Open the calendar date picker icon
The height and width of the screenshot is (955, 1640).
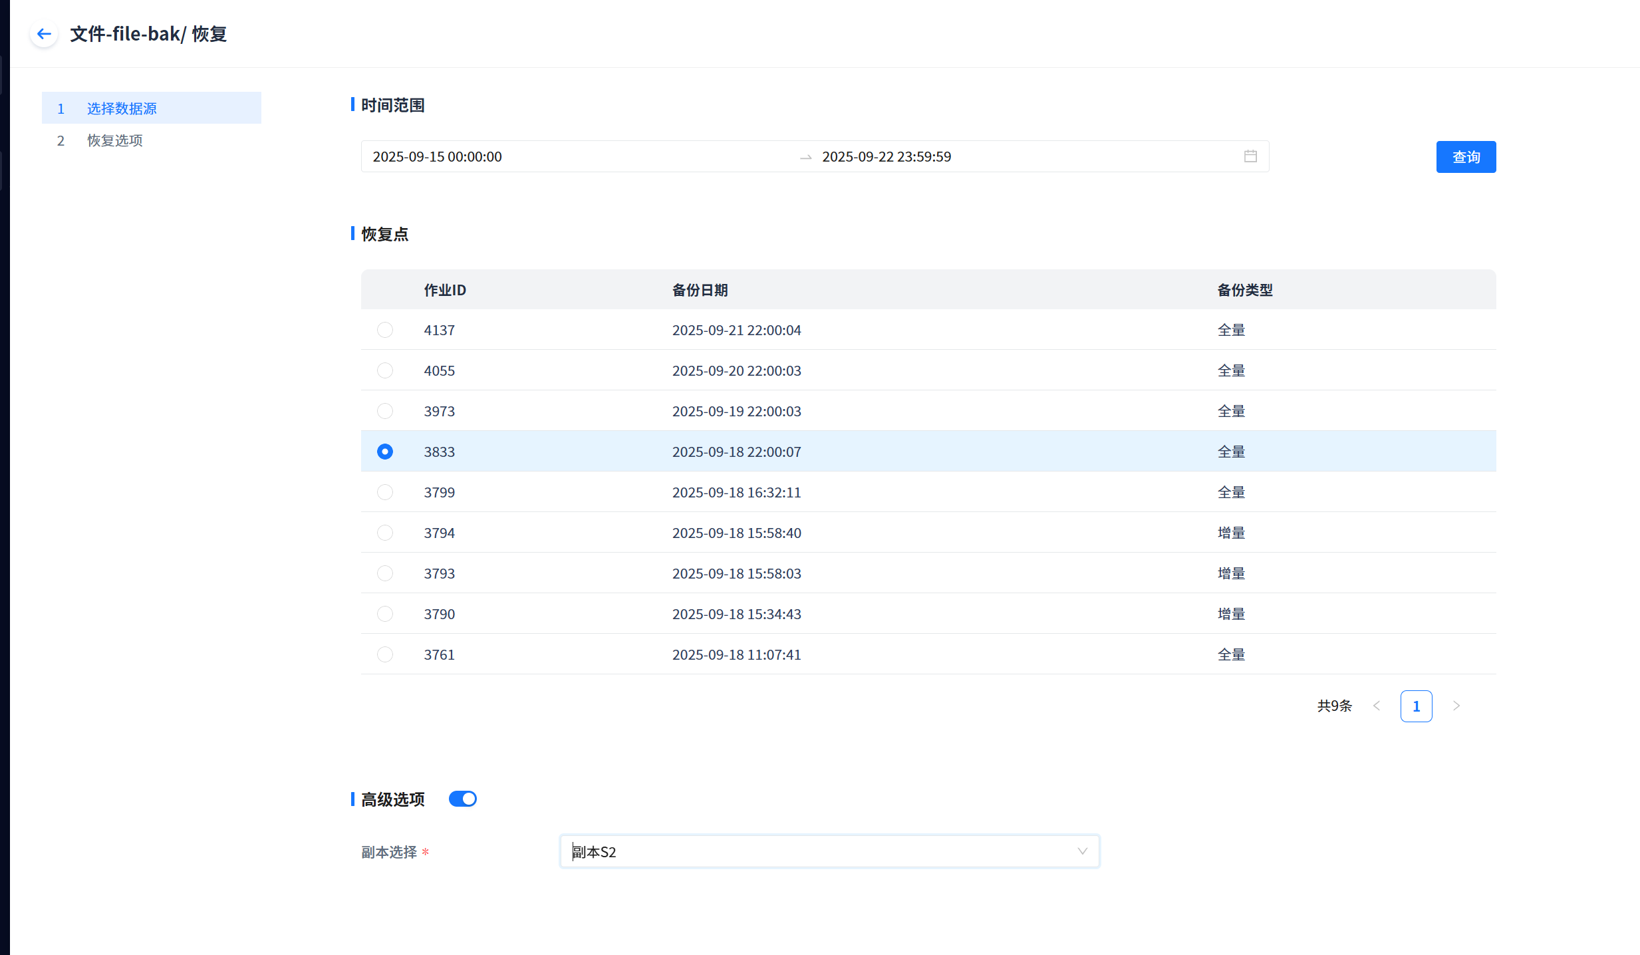1250,156
